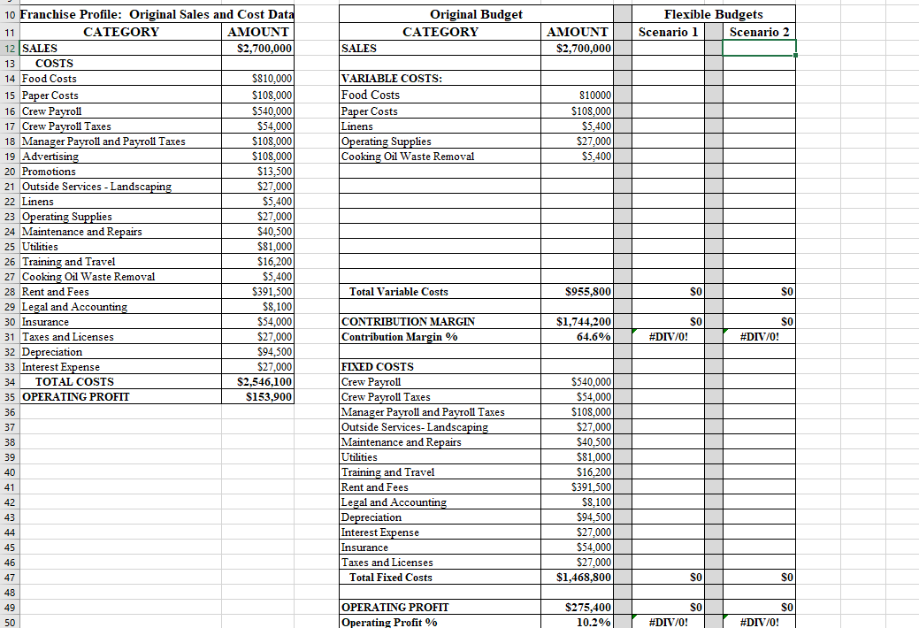Select "Depreciation" in the Fixed Costs list
Screen dimensions: 919x628
pos(371,517)
